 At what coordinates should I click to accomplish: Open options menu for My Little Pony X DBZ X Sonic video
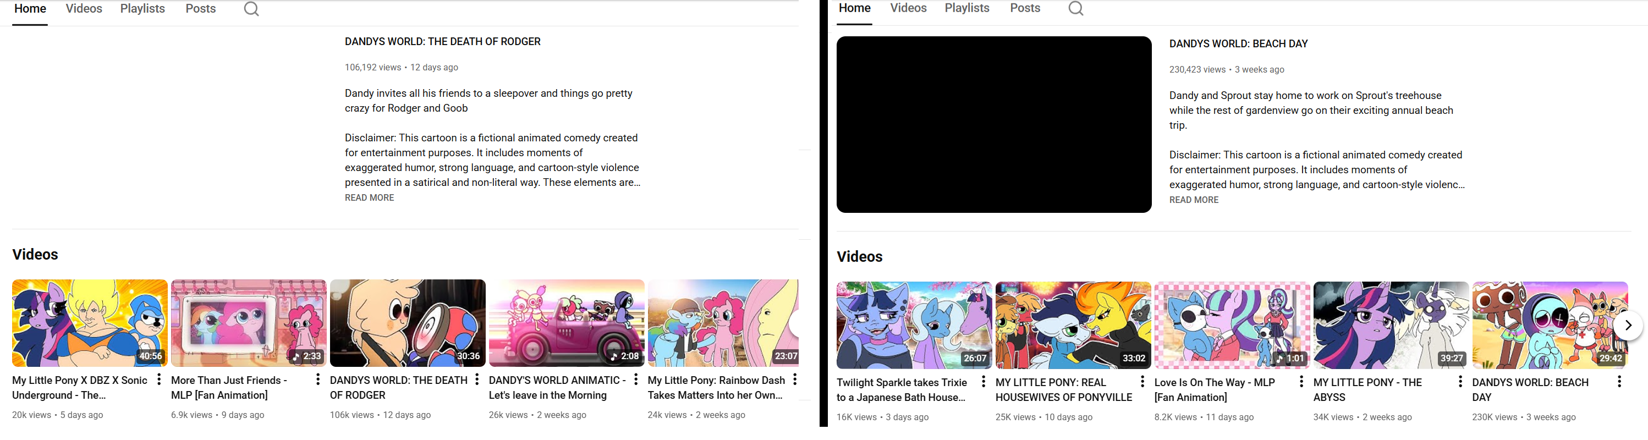(x=158, y=380)
